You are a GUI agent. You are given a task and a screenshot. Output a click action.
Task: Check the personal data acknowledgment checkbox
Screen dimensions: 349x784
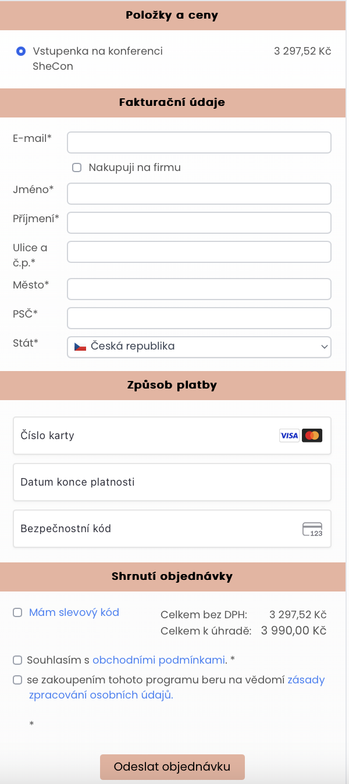17,680
